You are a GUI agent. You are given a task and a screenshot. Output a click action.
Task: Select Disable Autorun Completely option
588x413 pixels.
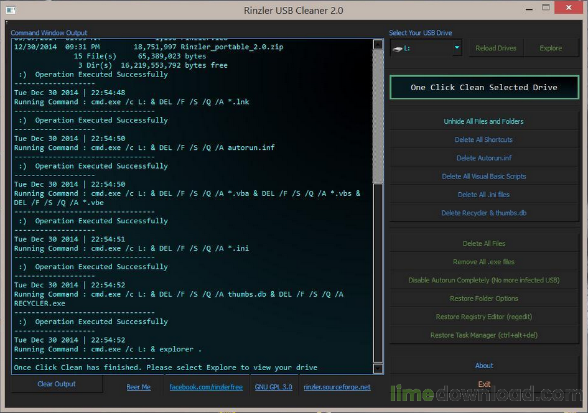tap(483, 281)
